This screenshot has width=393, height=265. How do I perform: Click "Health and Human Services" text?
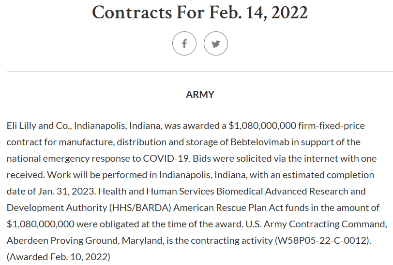[x=156, y=191]
